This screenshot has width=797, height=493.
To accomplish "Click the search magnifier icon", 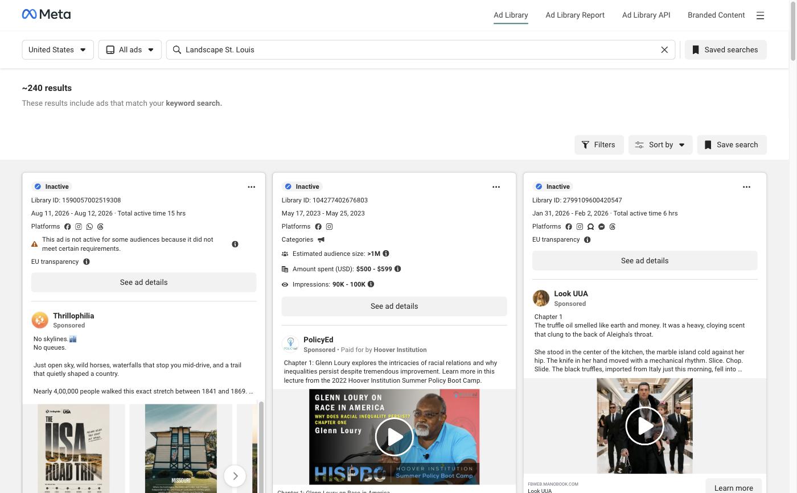I will pyautogui.click(x=177, y=50).
